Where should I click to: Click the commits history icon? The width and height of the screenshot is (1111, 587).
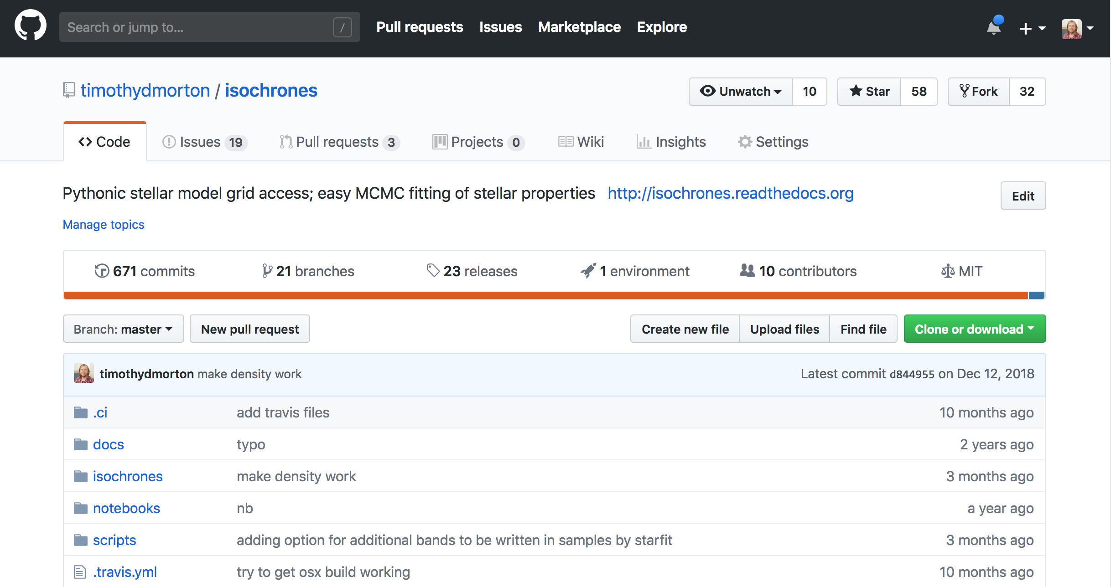click(x=102, y=271)
